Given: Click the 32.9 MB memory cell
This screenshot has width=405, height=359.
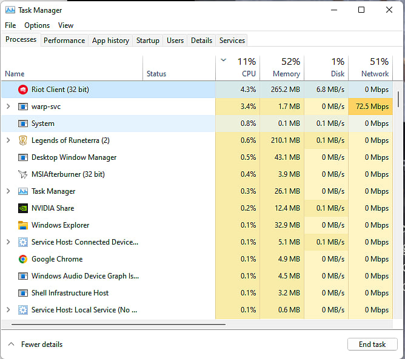Looking at the screenshot, I should [282, 225].
